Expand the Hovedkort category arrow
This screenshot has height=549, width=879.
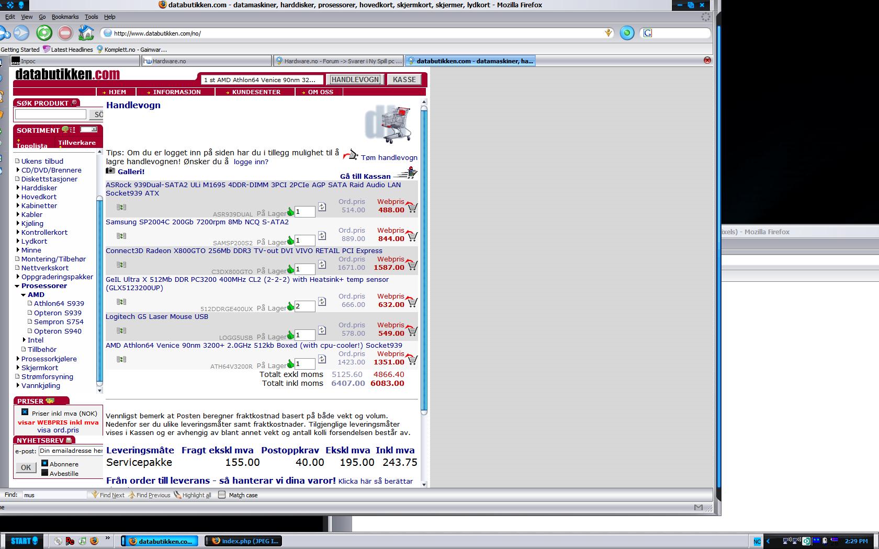(18, 197)
